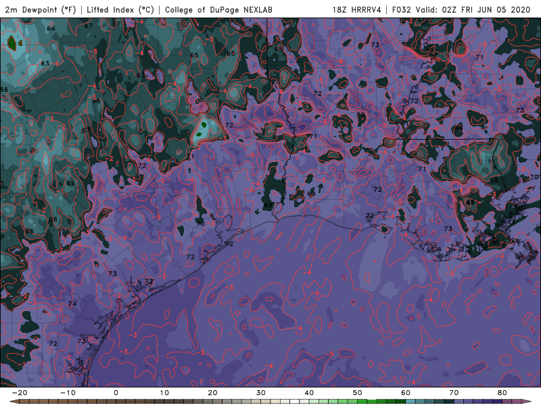Screen dimensions: 541x405
Task: Click the '30' color bar label
Action: [x=261, y=393]
